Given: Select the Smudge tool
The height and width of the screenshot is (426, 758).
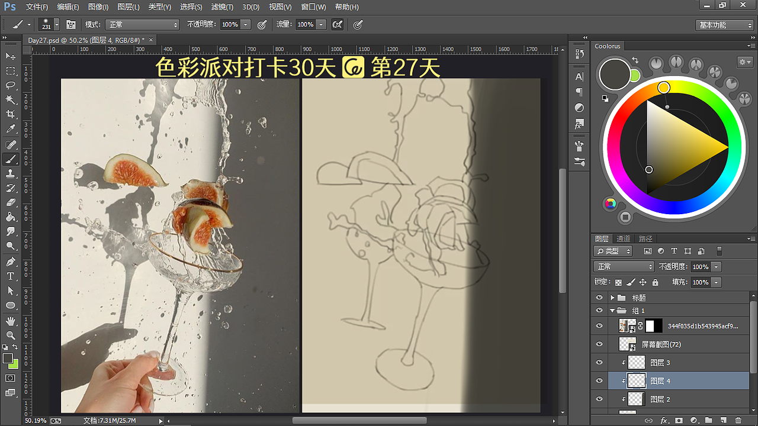Looking at the screenshot, I should point(11,232).
